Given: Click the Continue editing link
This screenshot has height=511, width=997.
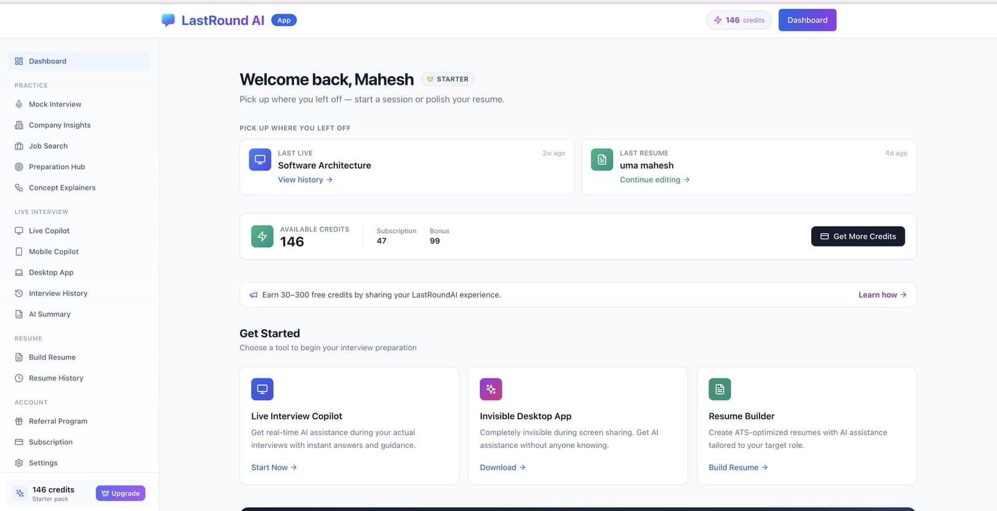Looking at the screenshot, I should 655,180.
